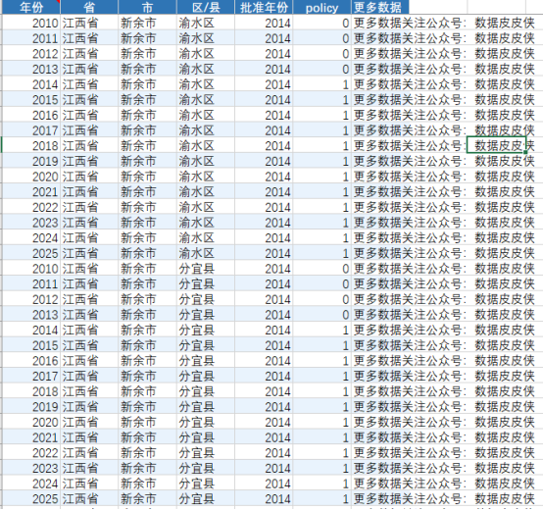Image resolution: width=543 pixels, height=510 pixels.
Task: Select policy value 1 in 2014 分宜县 row
Action: coord(322,330)
